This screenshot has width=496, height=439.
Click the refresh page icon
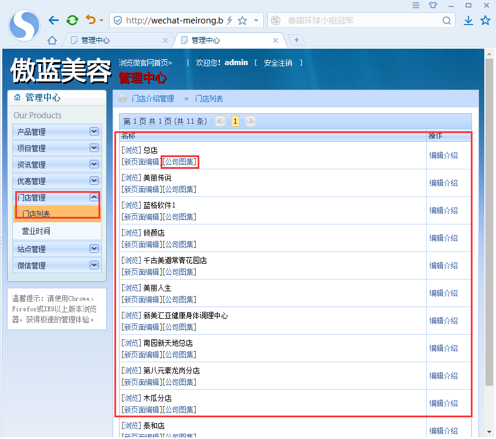click(x=72, y=19)
